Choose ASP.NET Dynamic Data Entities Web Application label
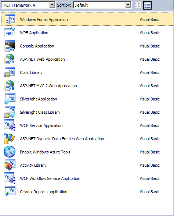The image size is (174, 216). pos(62,139)
